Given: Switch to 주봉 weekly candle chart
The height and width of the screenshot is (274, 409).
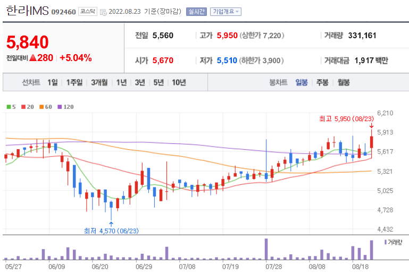Looking at the screenshot, I should 322,82.
